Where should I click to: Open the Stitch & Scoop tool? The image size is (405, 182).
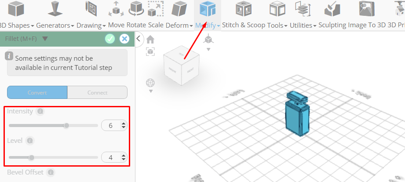[244, 15]
